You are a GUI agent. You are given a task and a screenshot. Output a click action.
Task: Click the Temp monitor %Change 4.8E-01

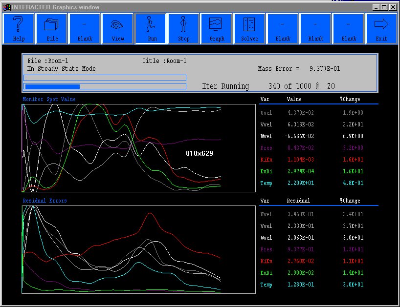coord(353,183)
